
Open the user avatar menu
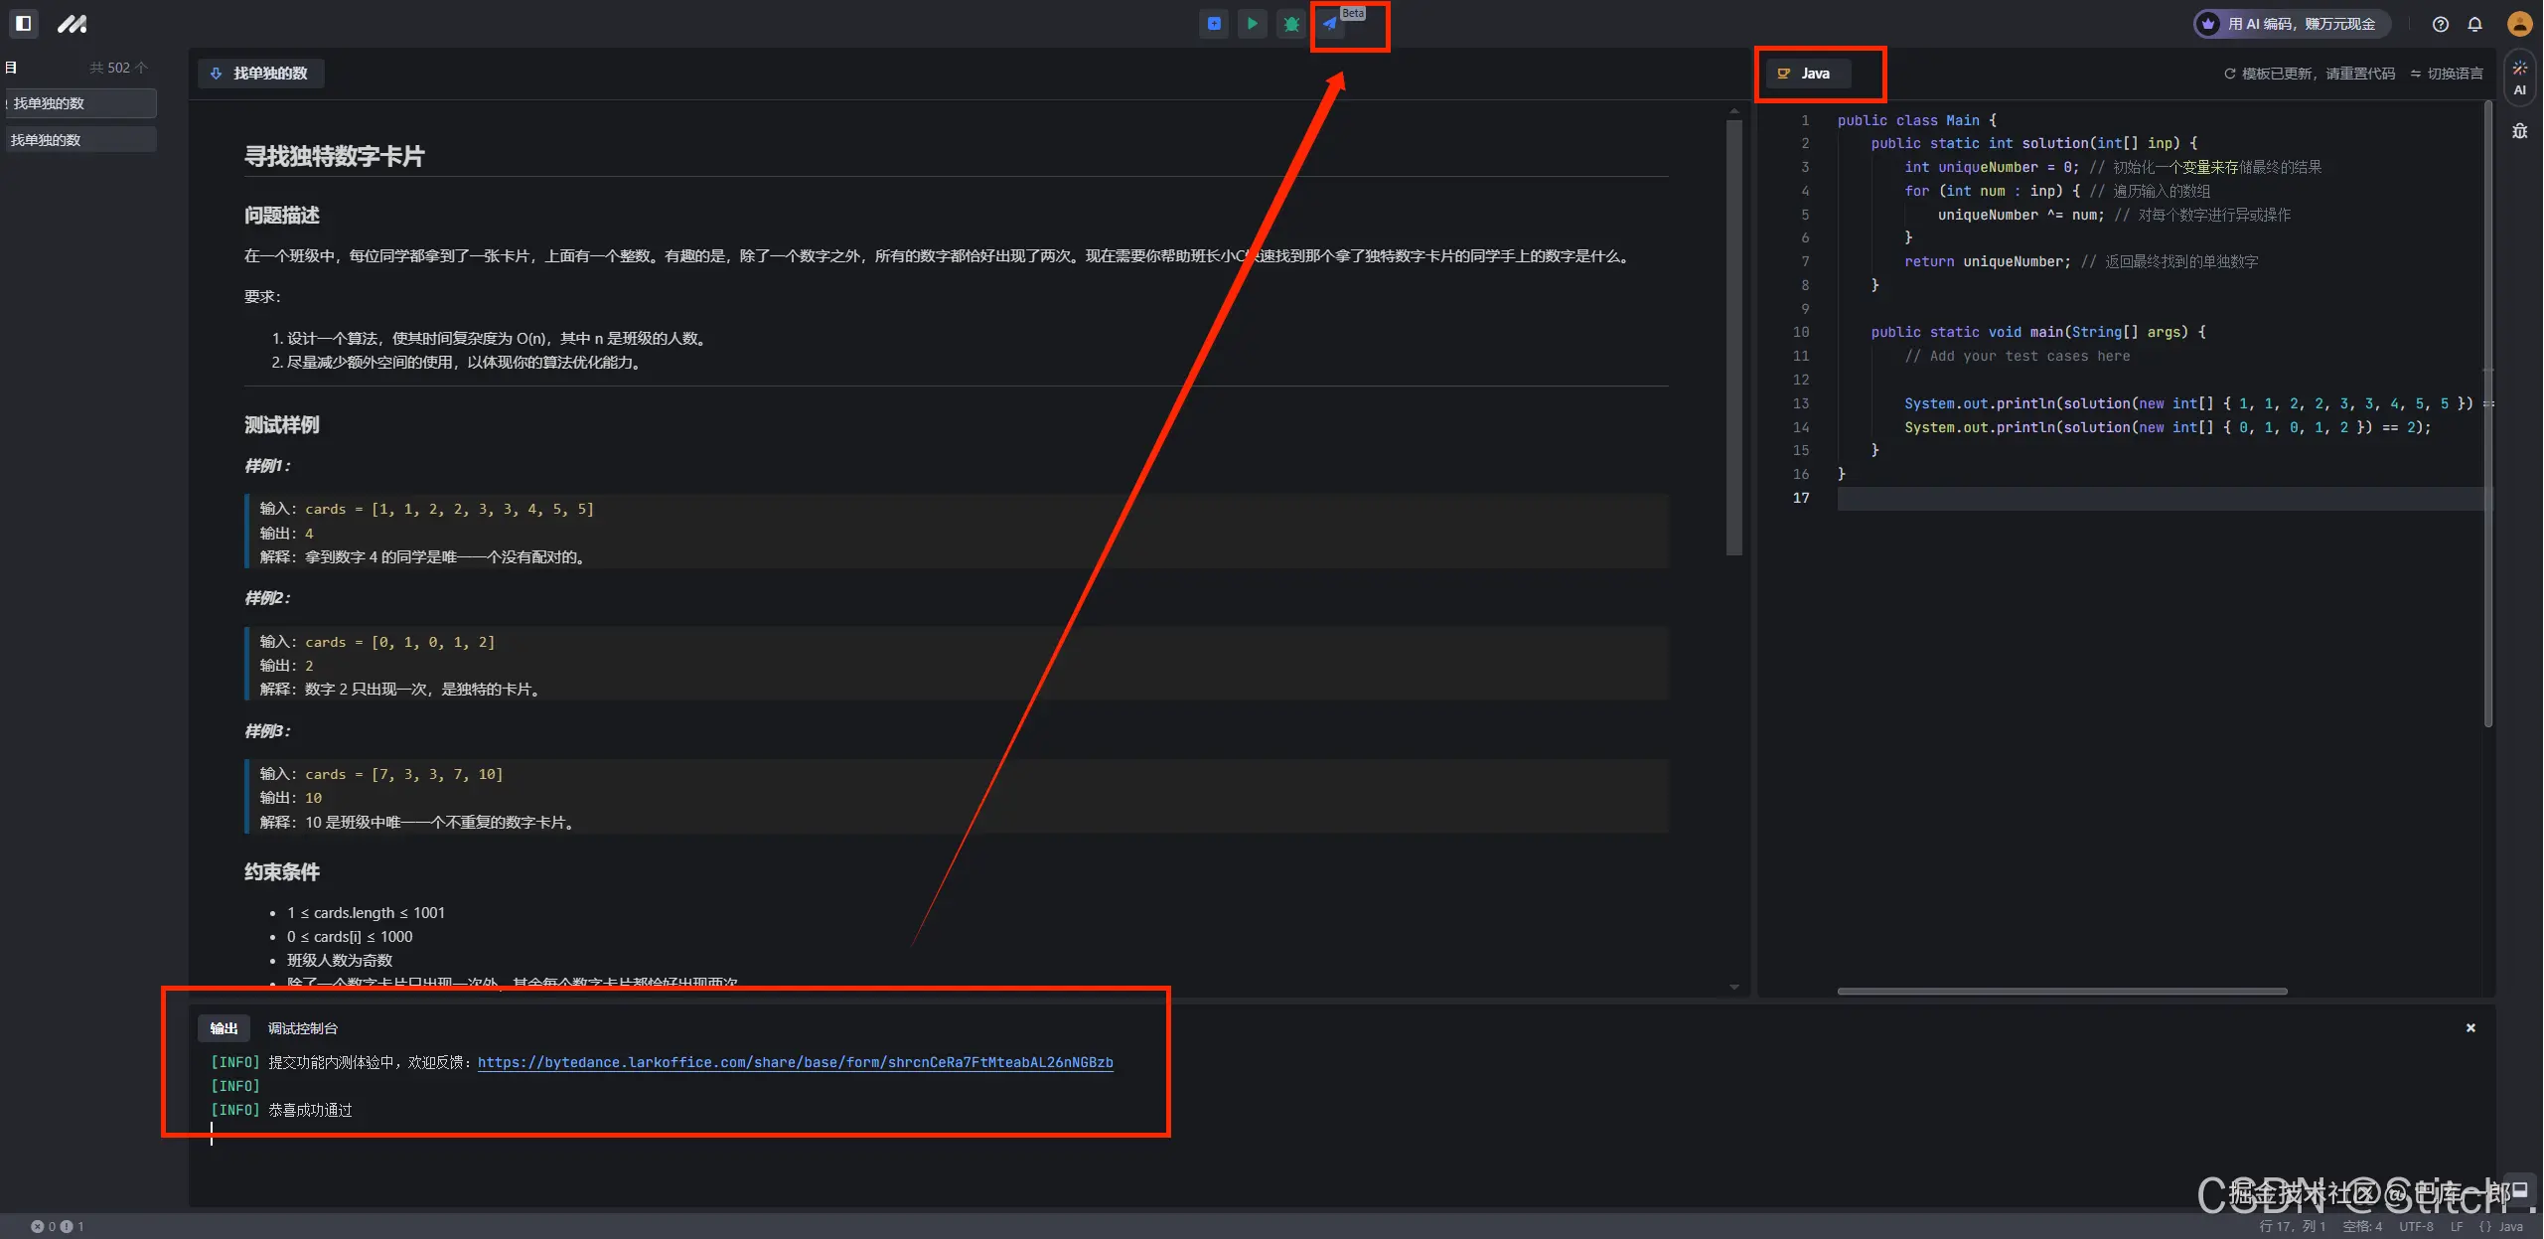[x=2518, y=24]
